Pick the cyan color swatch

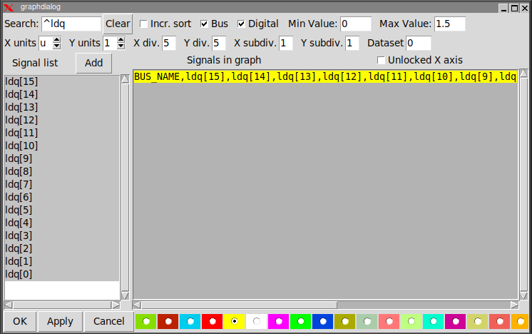tap(190, 321)
